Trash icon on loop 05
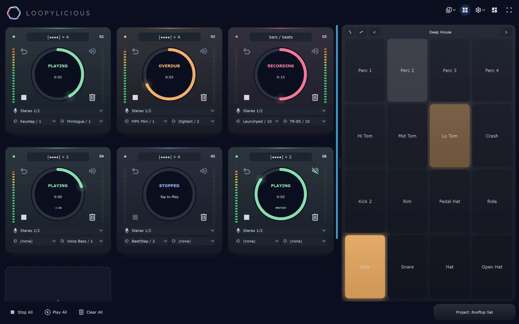This screenshot has width=519, height=324. 204,217
